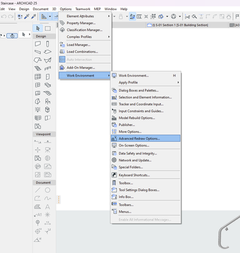240x253 pixels.
Task: Select Special Folders menu entry
Action: pyautogui.click(x=146, y=167)
